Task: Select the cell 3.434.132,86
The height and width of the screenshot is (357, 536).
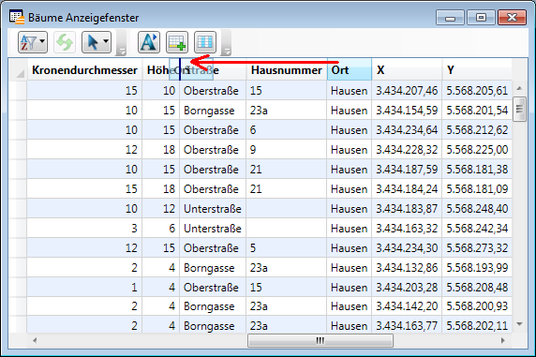Action: 407,267
